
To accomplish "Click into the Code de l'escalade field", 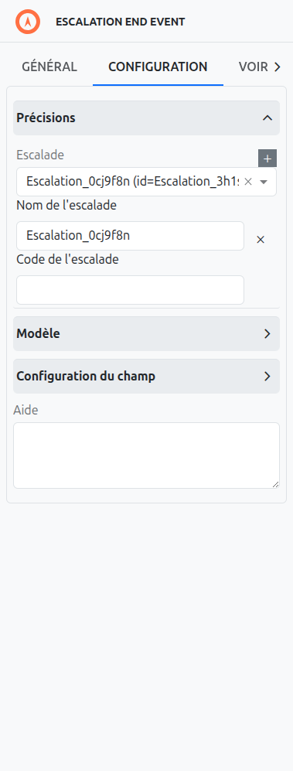I will pos(131,290).
